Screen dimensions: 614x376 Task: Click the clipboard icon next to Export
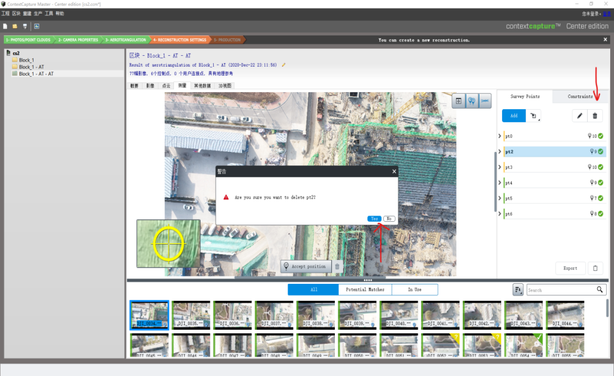(x=595, y=268)
